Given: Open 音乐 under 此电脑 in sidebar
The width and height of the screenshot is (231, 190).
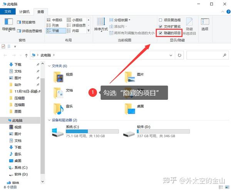Looking at the screenshot, I should click(18, 154).
